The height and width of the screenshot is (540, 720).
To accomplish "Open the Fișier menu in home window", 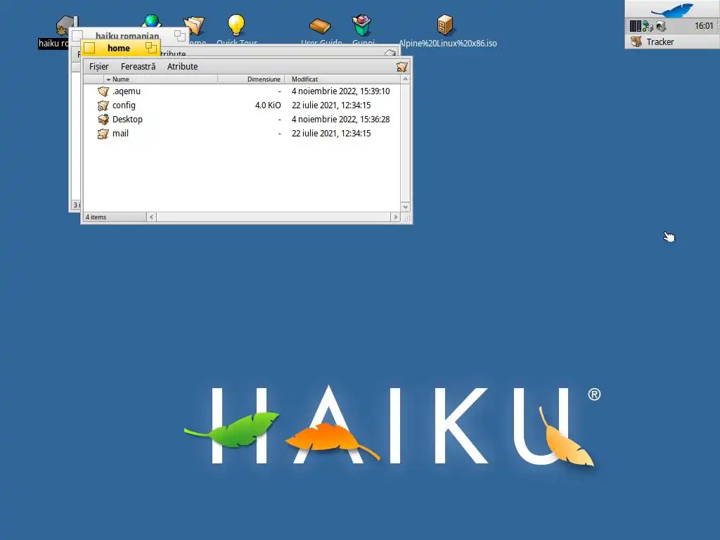I will [98, 67].
